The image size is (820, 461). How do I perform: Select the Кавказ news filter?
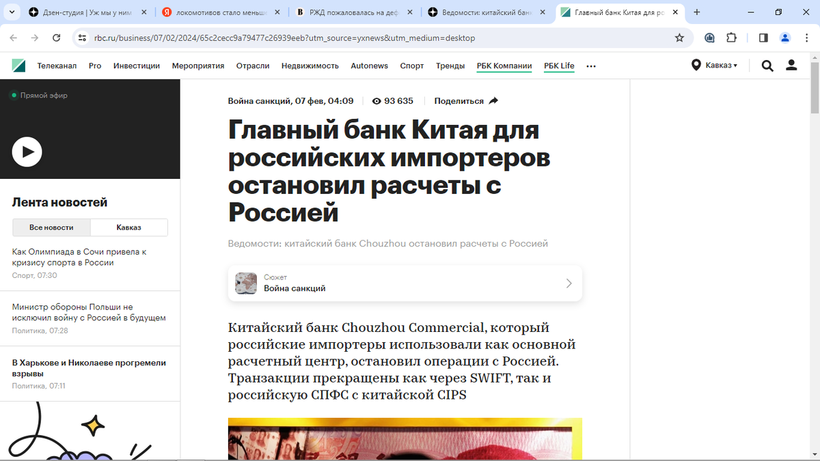coord(129,227)
